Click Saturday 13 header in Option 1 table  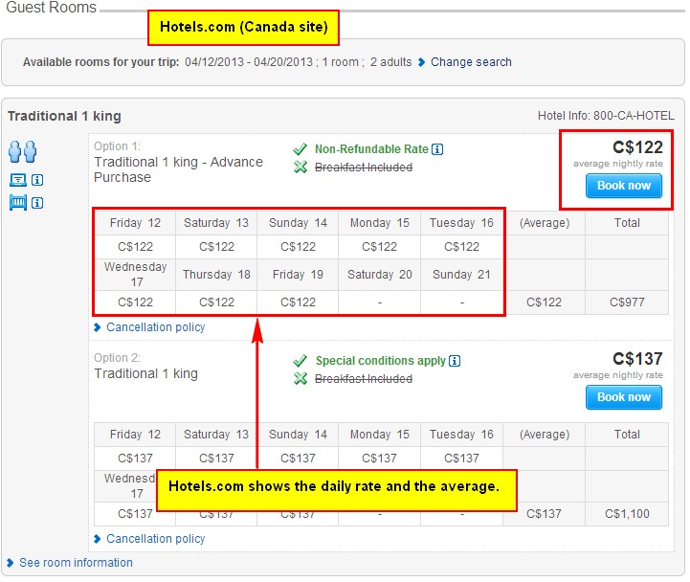coord(216,223)
